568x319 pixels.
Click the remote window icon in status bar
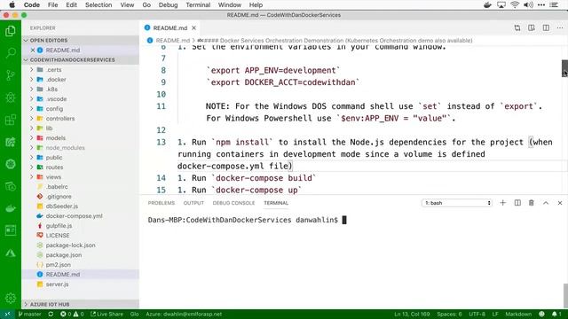[8, 314]
